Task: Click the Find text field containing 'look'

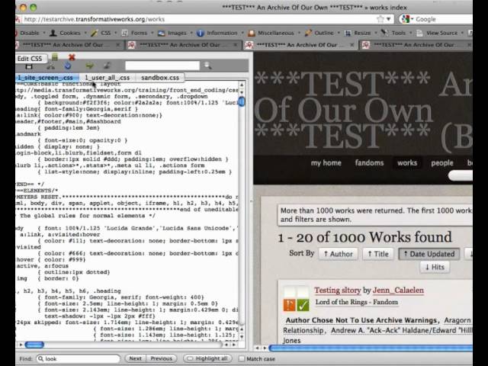Action: (78, 359)
